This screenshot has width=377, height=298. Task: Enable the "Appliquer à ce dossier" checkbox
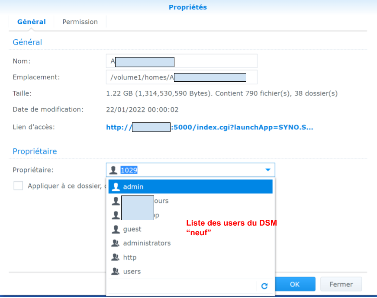pyautogui.click(x=18, y=186)
